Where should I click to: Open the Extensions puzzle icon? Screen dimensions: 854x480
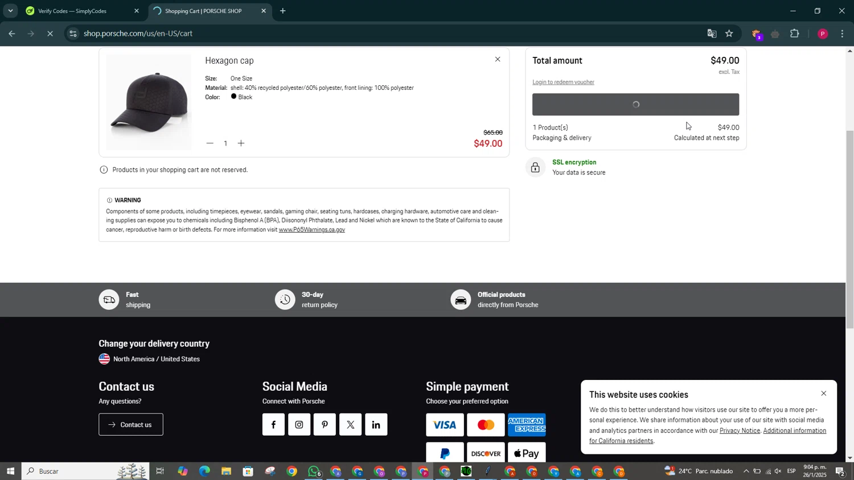[x=795, y=34]
